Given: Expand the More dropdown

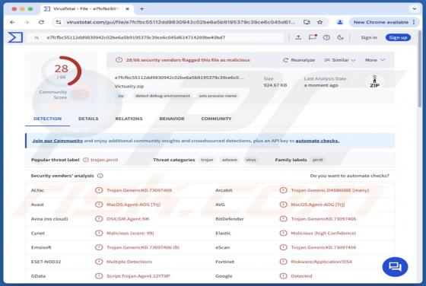Looking at the screenshot, I should tap(375, 60).
